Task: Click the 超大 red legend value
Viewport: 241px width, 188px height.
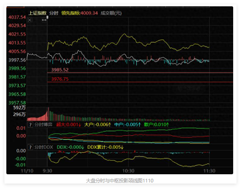Action: pos(69,124)
